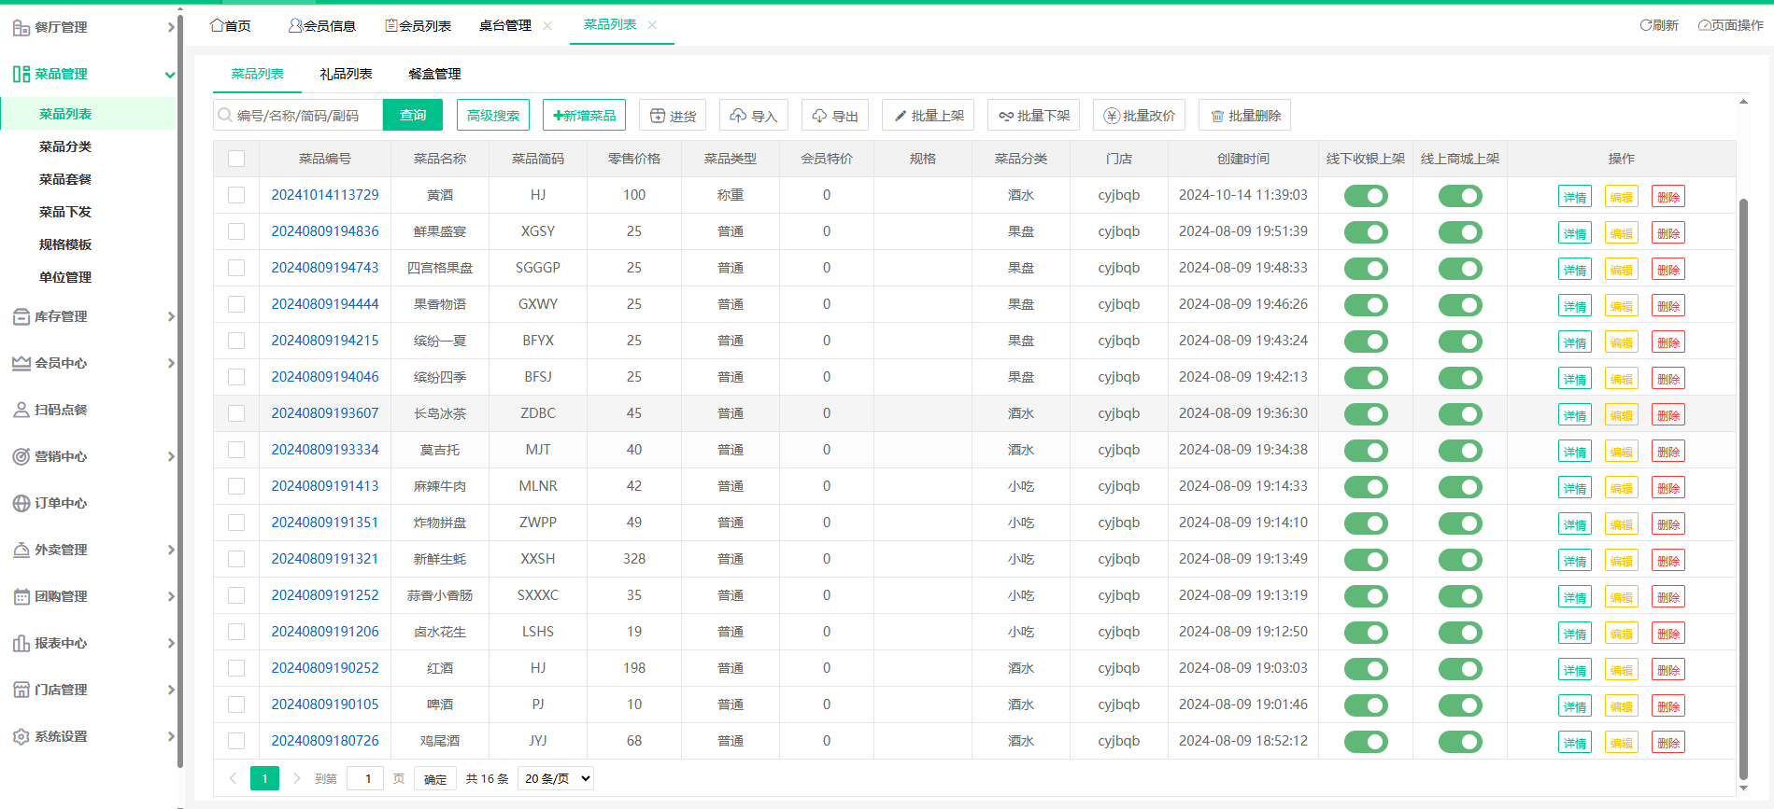Check the row checkbox for 鲜果盛宴
This screenshot has width=1774, height=809.
point(236,231)
